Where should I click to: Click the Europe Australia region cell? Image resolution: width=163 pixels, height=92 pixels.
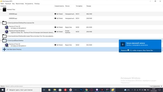(67, 32)
